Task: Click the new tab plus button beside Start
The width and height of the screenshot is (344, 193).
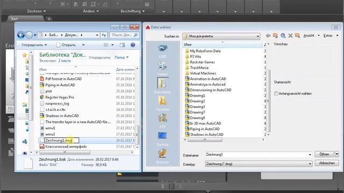Action: 49,19
